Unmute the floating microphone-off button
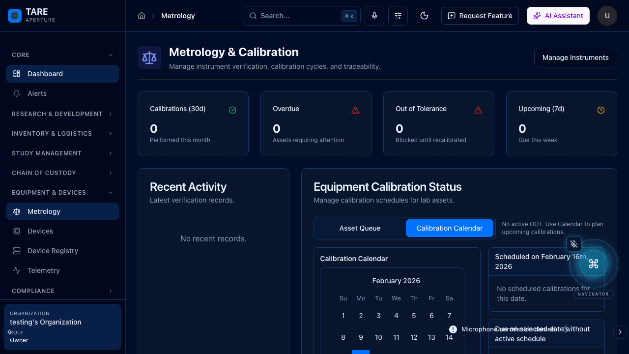This screenshot has height=354, width=629. coord(573,244)
